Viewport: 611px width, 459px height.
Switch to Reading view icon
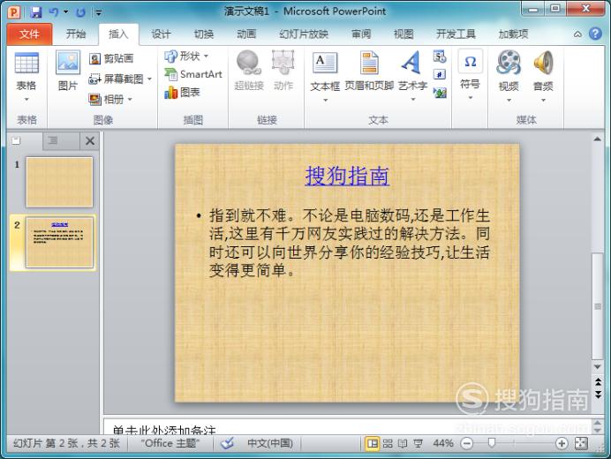[x=403, y=443]
